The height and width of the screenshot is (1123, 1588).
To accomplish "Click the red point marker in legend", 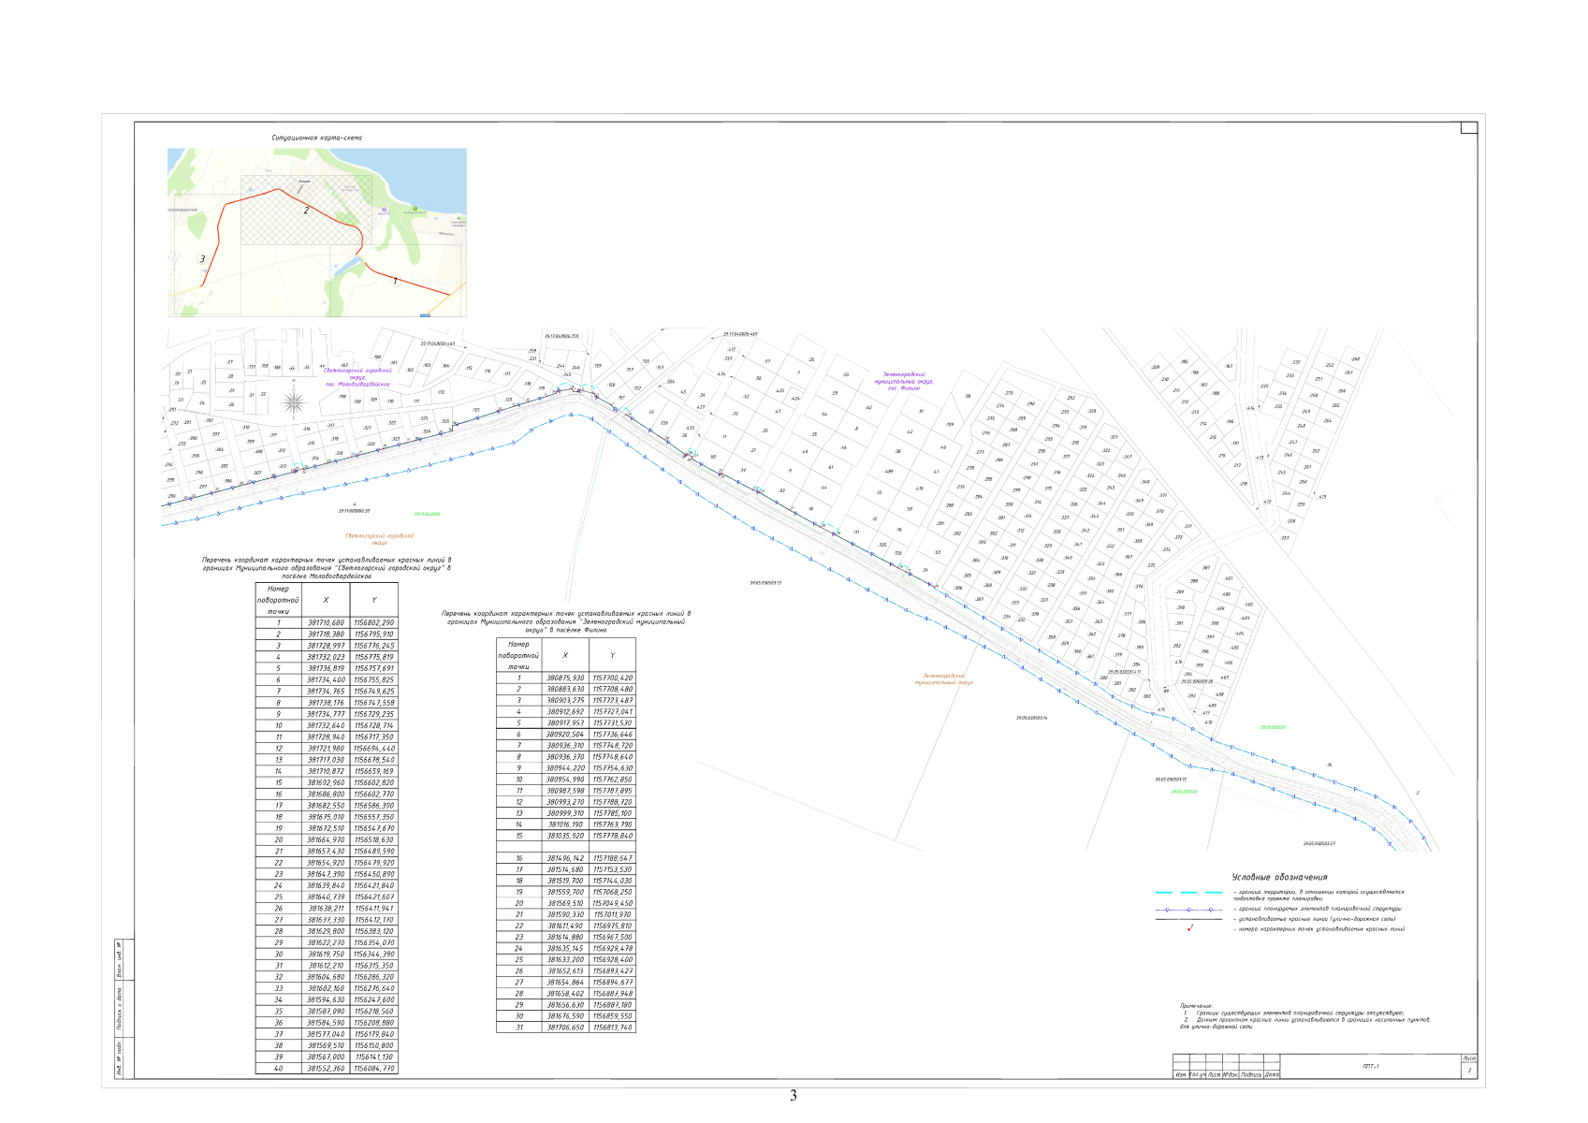I will point(1189,929).
